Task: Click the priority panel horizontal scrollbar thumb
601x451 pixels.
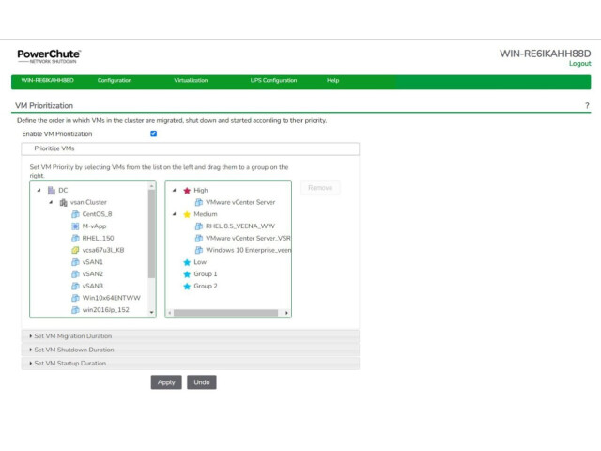Action: (225, 313)
